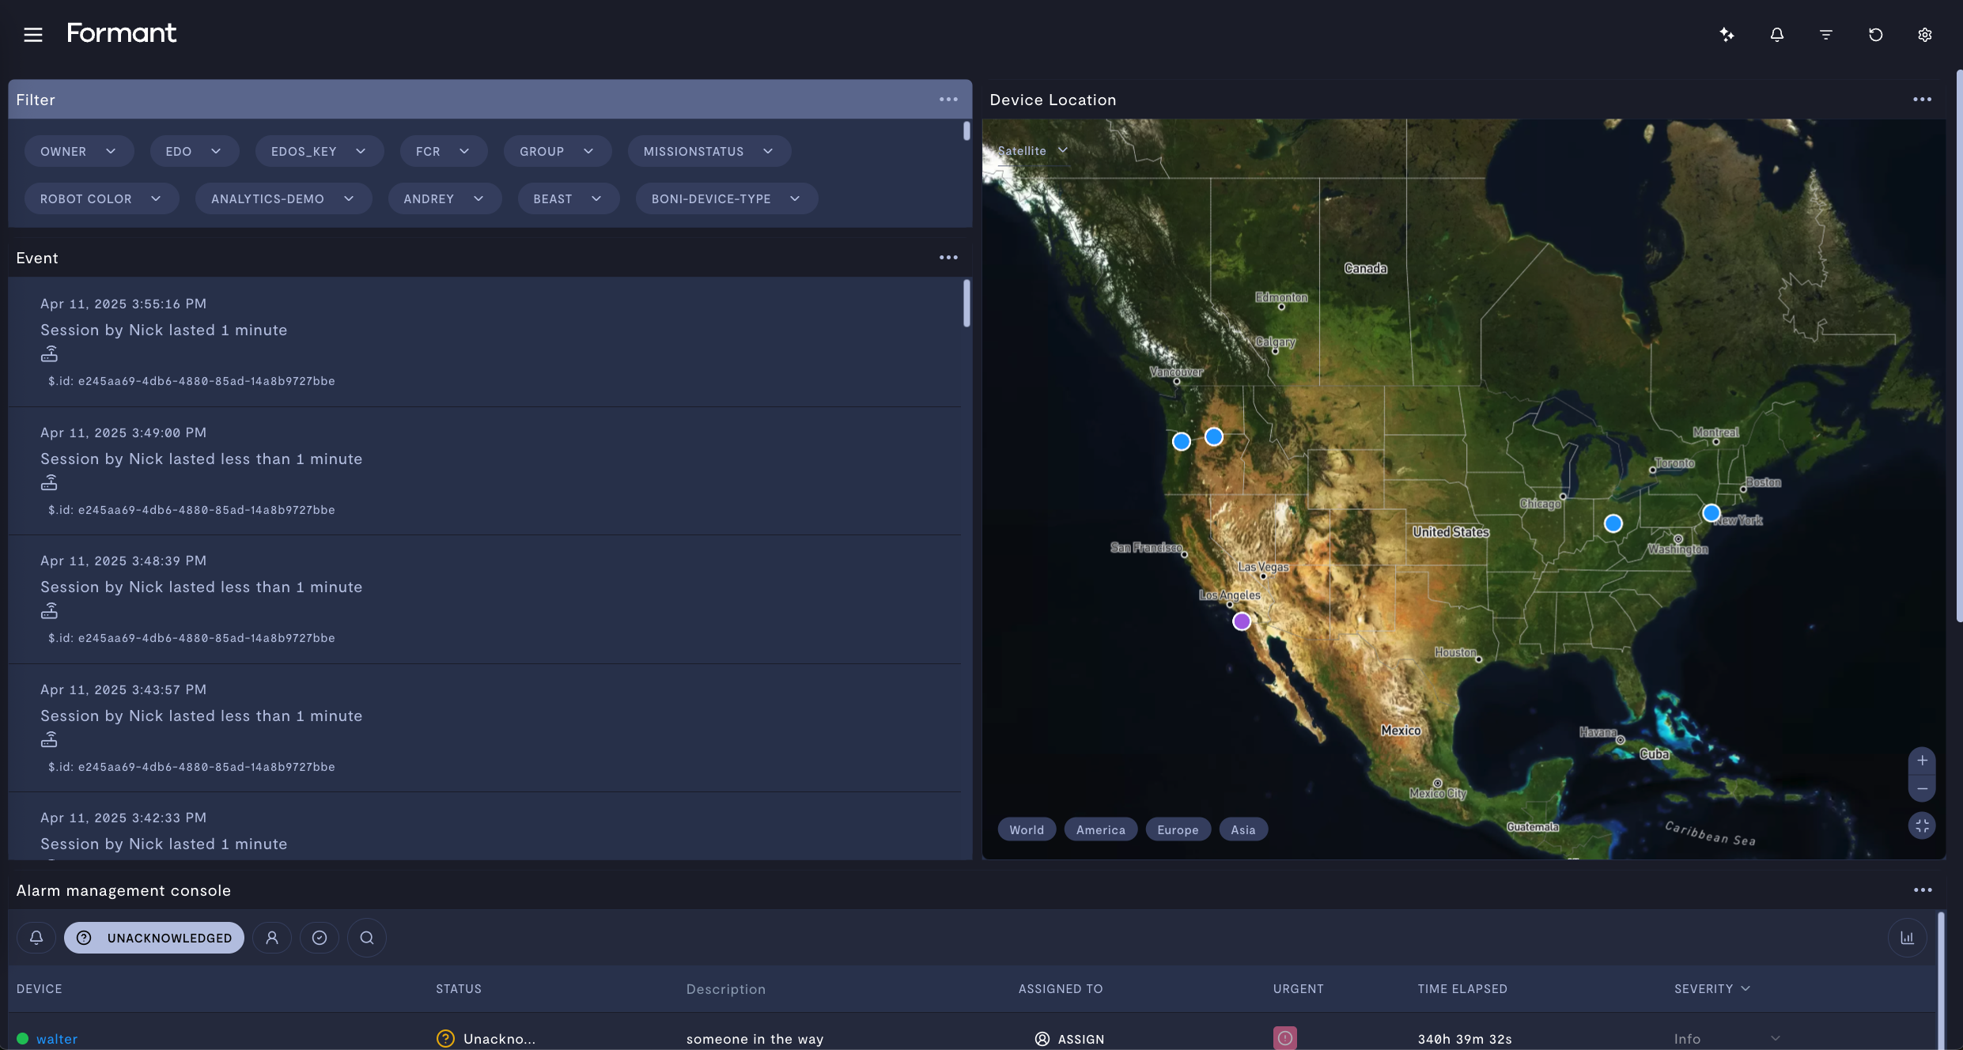The image size is (1963, 1050).
Task: Open Device Location panel three-dot menu
Action: point(1922,100)
